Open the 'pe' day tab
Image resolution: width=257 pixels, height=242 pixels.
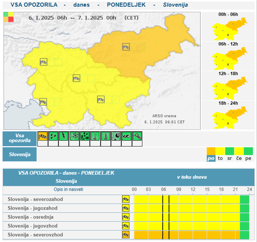(x=248, y=158)
